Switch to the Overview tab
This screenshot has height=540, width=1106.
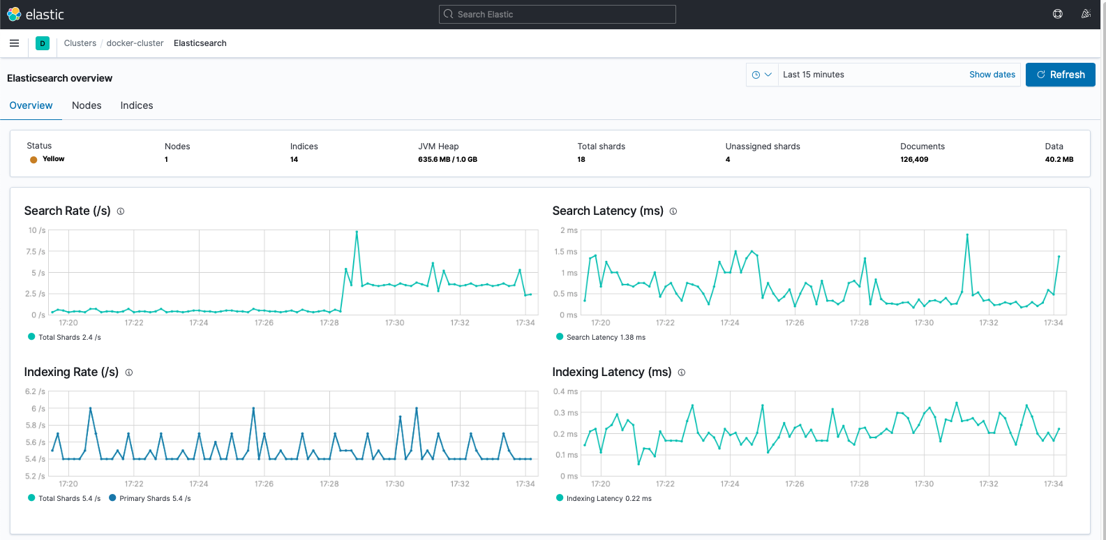click(31, 105)
